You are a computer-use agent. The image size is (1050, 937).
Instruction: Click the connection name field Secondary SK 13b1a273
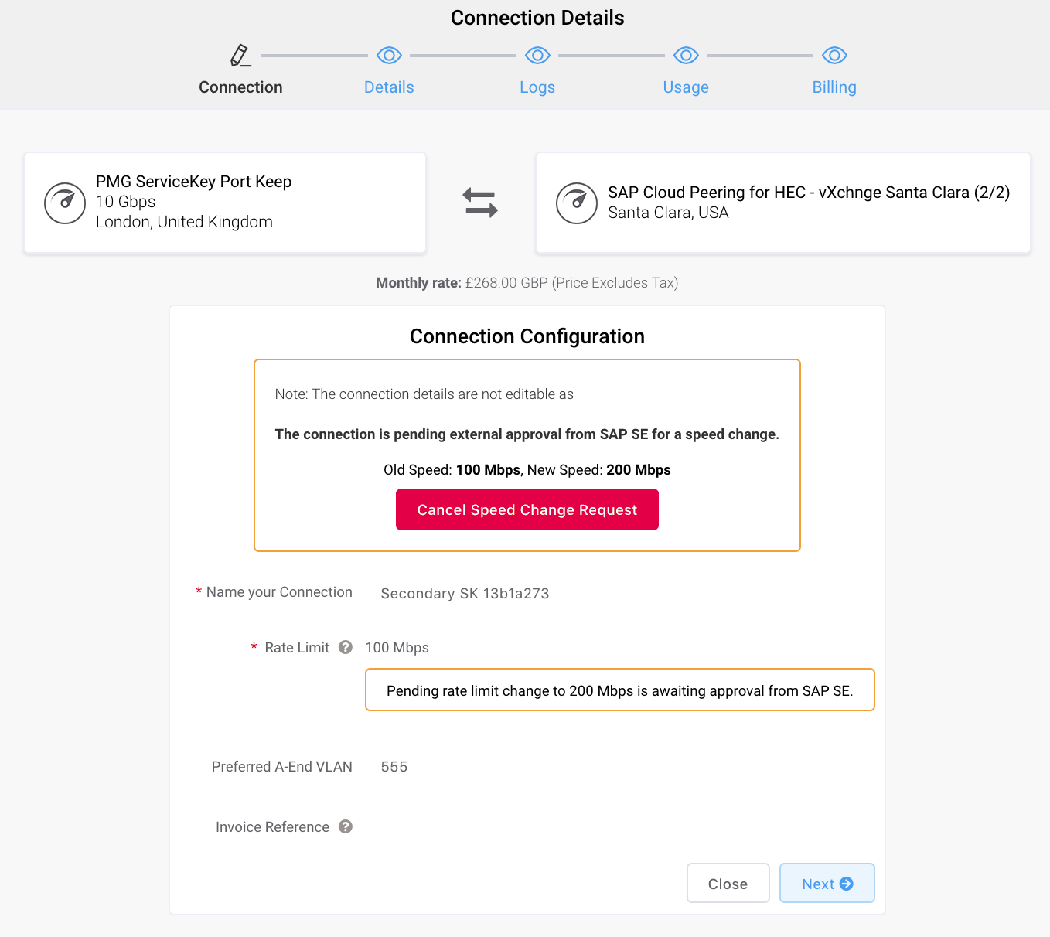click(465, 593)
